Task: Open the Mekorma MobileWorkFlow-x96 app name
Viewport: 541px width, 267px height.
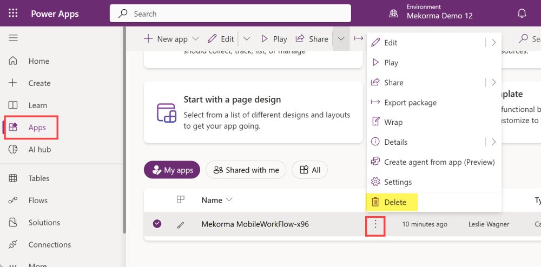Action: [255, 224]
